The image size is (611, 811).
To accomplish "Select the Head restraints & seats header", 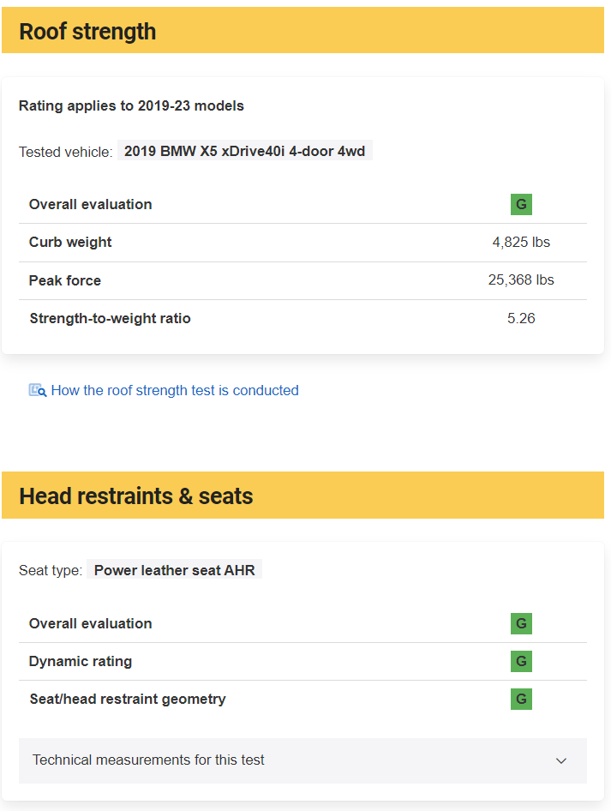I will 303,495.
